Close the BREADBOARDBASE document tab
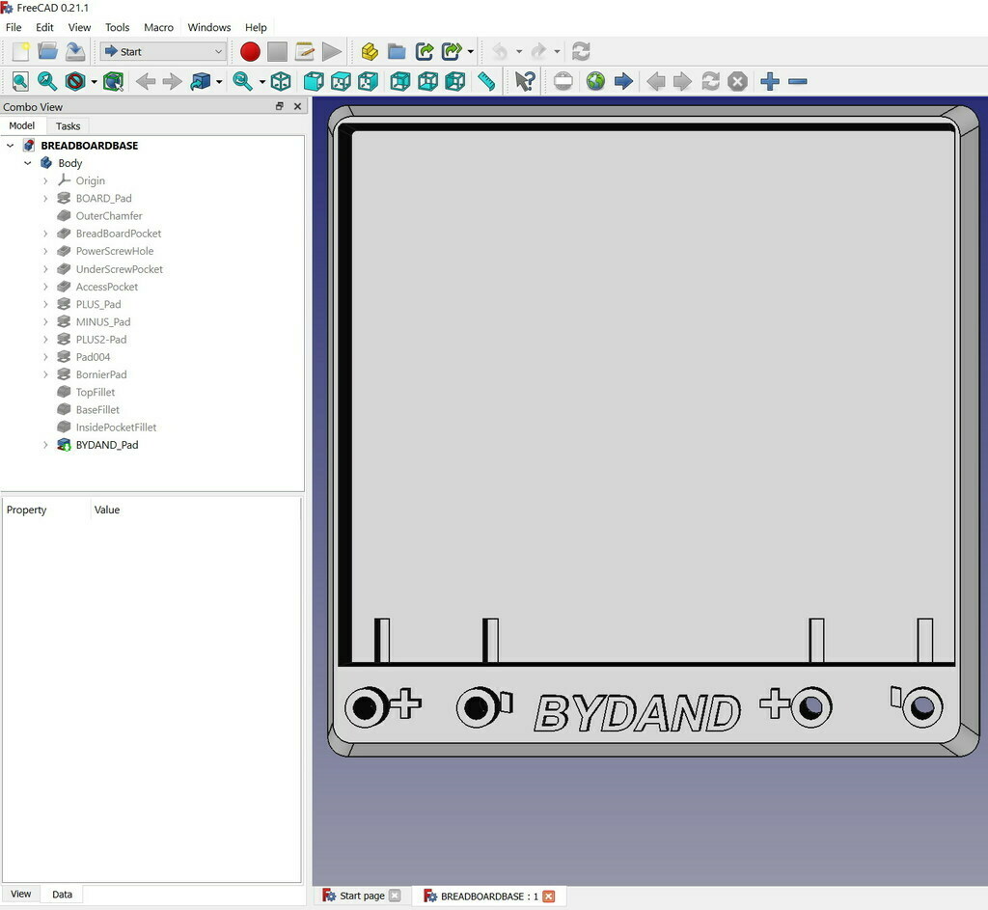The image size is (988, 910). pyautogui.click(x=549, y=896)
